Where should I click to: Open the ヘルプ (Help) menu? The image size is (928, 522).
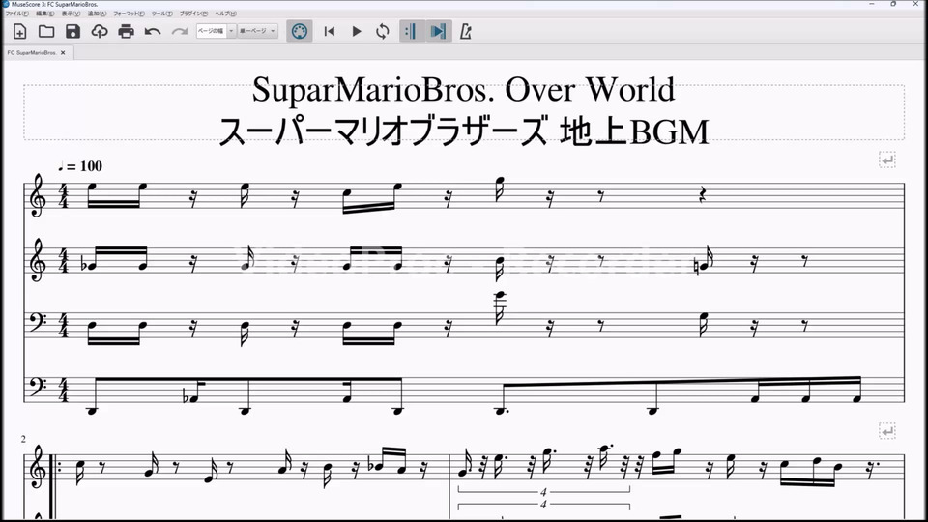(x=225, y=13)
